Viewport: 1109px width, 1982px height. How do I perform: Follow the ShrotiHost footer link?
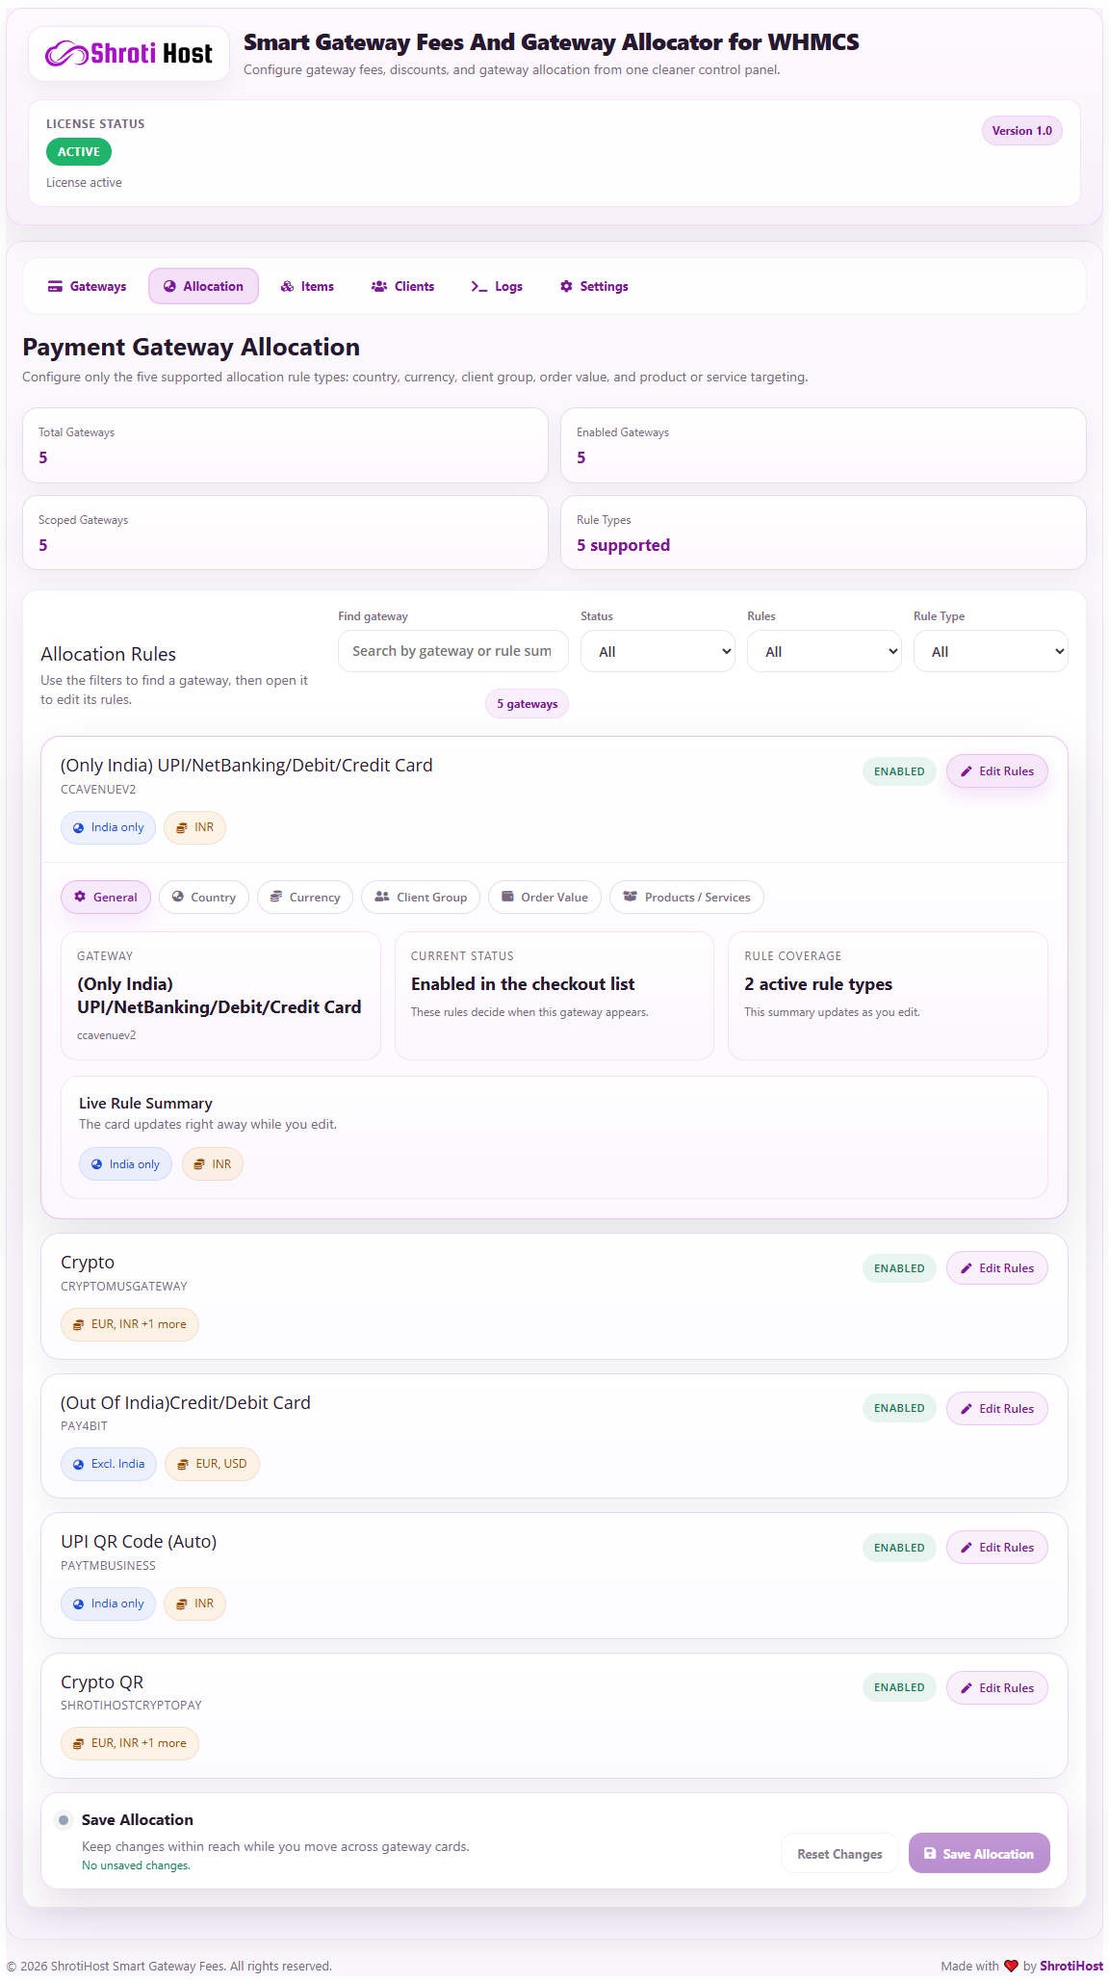click(x=1070, y=1966)
